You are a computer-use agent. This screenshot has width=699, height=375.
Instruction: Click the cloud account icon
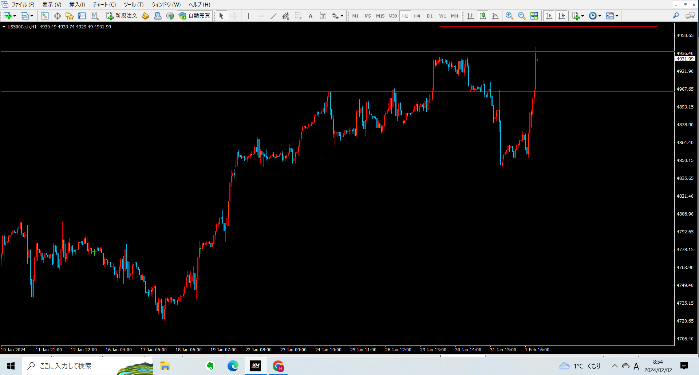pyautogui.click(x=158, y=16)
